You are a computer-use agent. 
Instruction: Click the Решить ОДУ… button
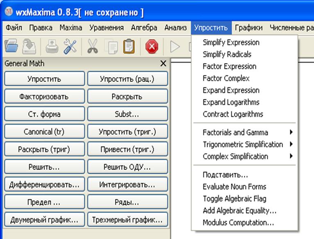tap(127, 167)
